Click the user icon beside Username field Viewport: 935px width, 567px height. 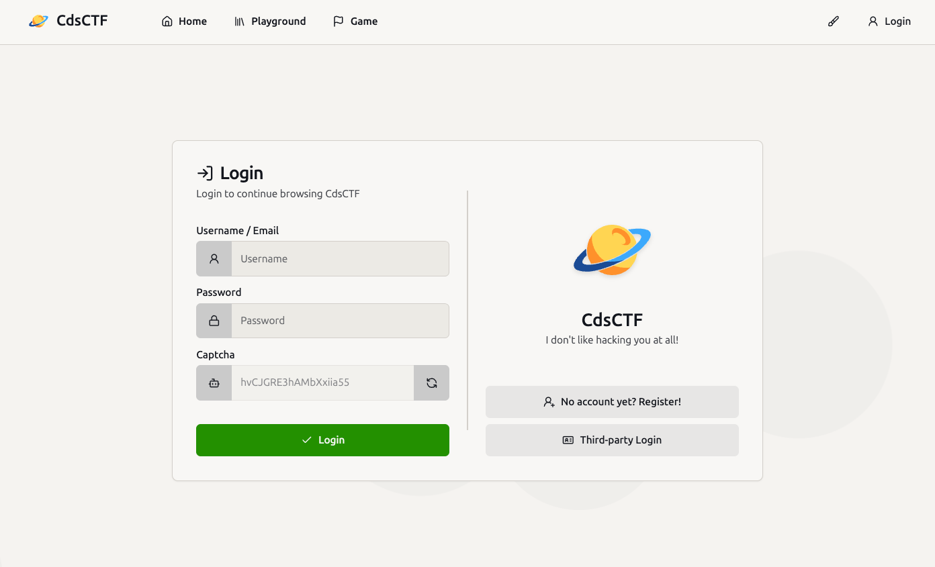click(x=214, y=259)
